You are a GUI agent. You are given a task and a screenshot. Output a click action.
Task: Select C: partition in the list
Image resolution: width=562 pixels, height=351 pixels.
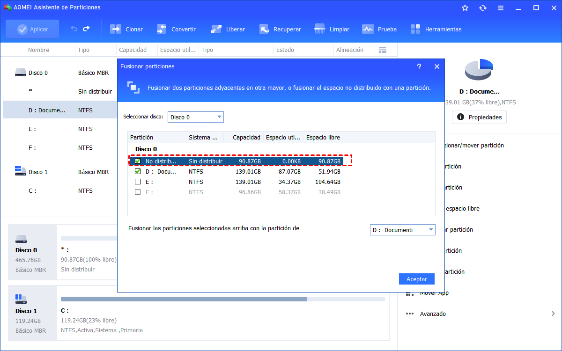(x=32, y=190)
